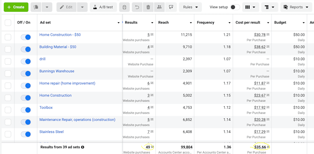The height and width of the screenshot is (154, 314).
Task: Switch on the View setup toggle
Action: pos(235,7)
